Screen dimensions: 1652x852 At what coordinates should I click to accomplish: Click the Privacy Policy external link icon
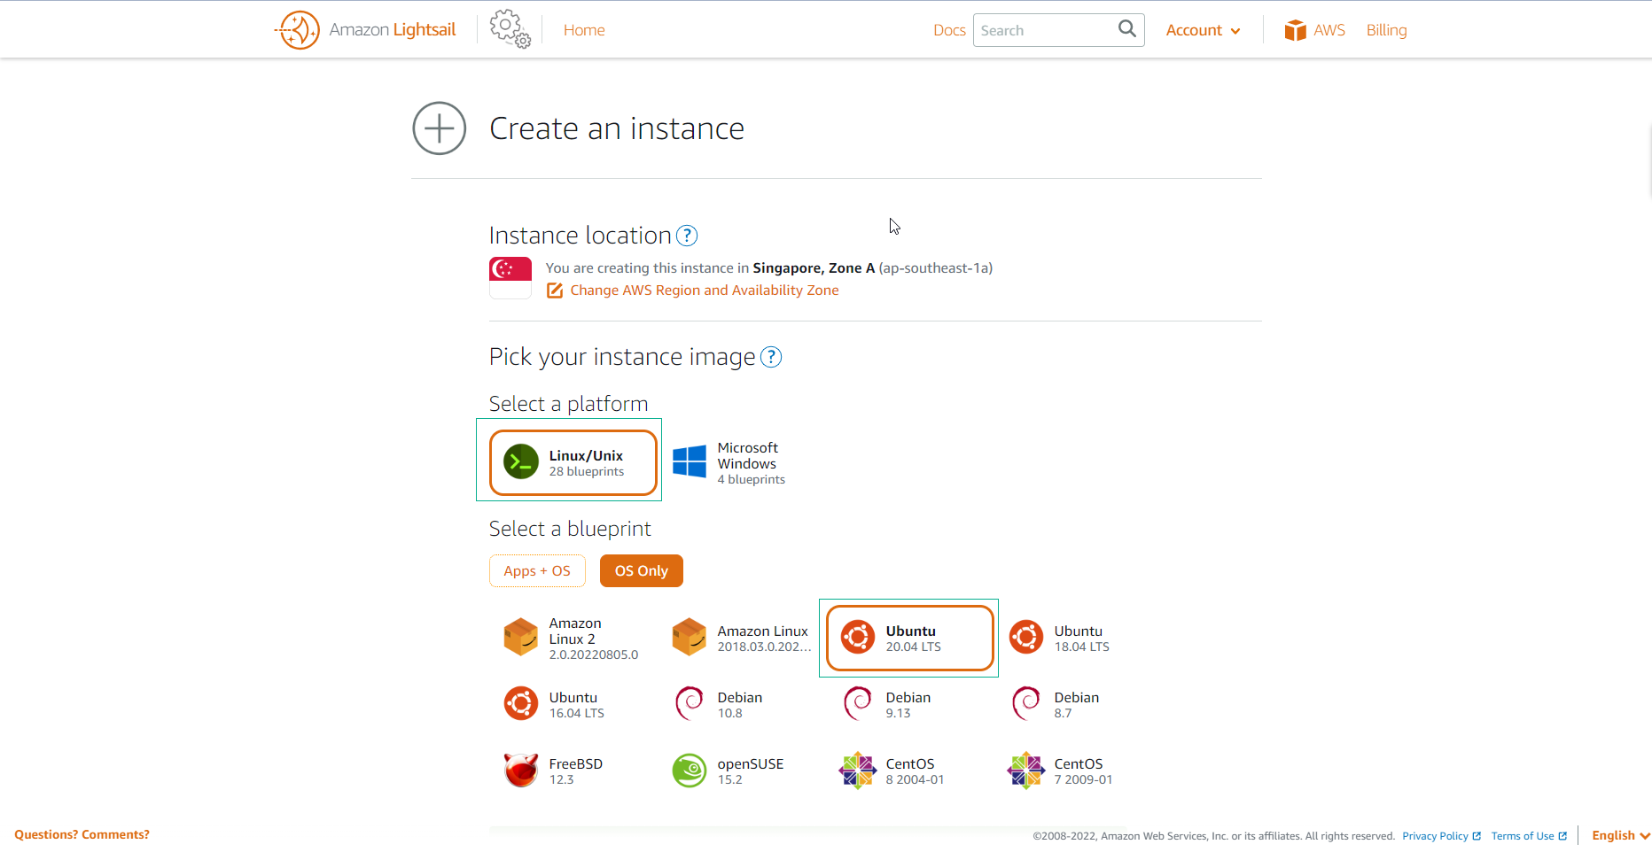pyautogui.click(x=1477, y=836)
